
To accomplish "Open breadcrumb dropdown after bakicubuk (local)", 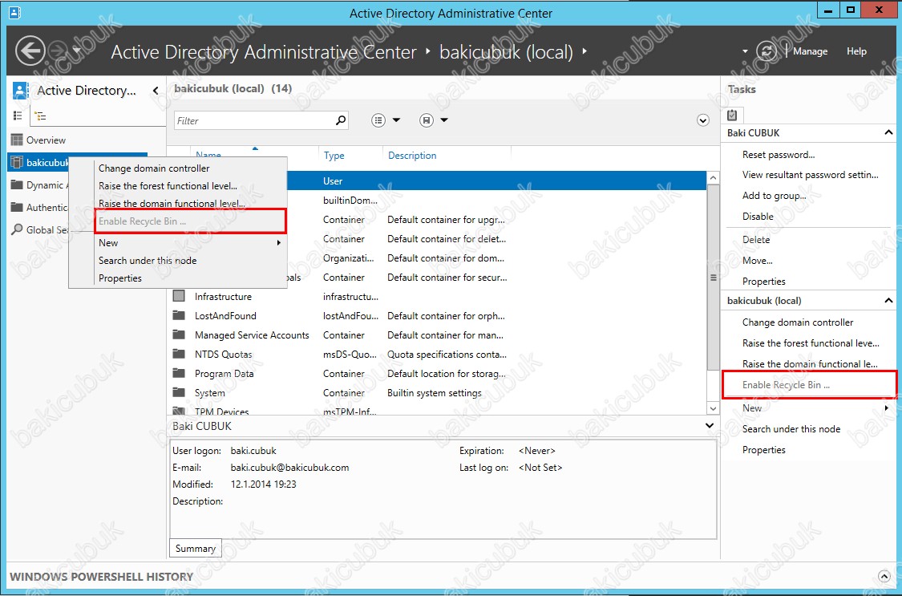I will (x=584, y=51).
